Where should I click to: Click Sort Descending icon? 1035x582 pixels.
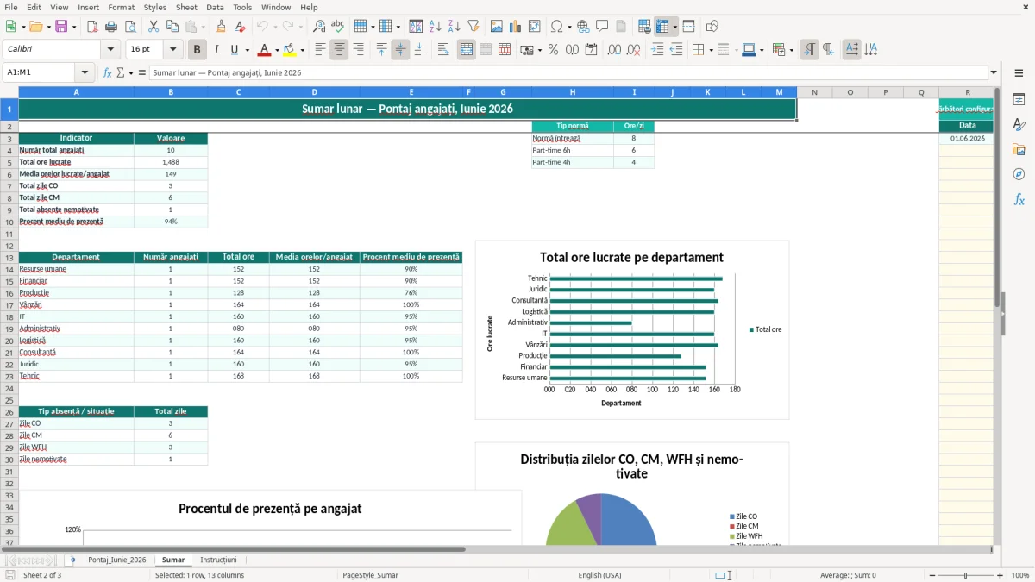pyautogui.click(x=455, y=27)
